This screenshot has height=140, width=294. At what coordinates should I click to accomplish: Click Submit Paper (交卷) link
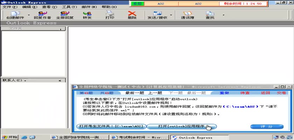(x=281, y=93)
